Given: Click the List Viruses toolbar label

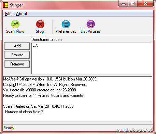Looking at the screenshot, I should 90,31.
